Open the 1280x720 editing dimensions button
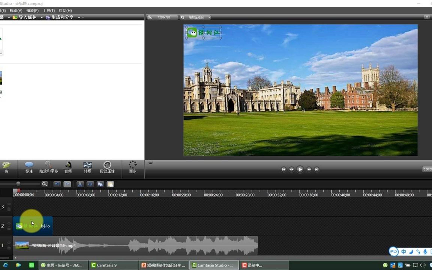 point(163,17)
